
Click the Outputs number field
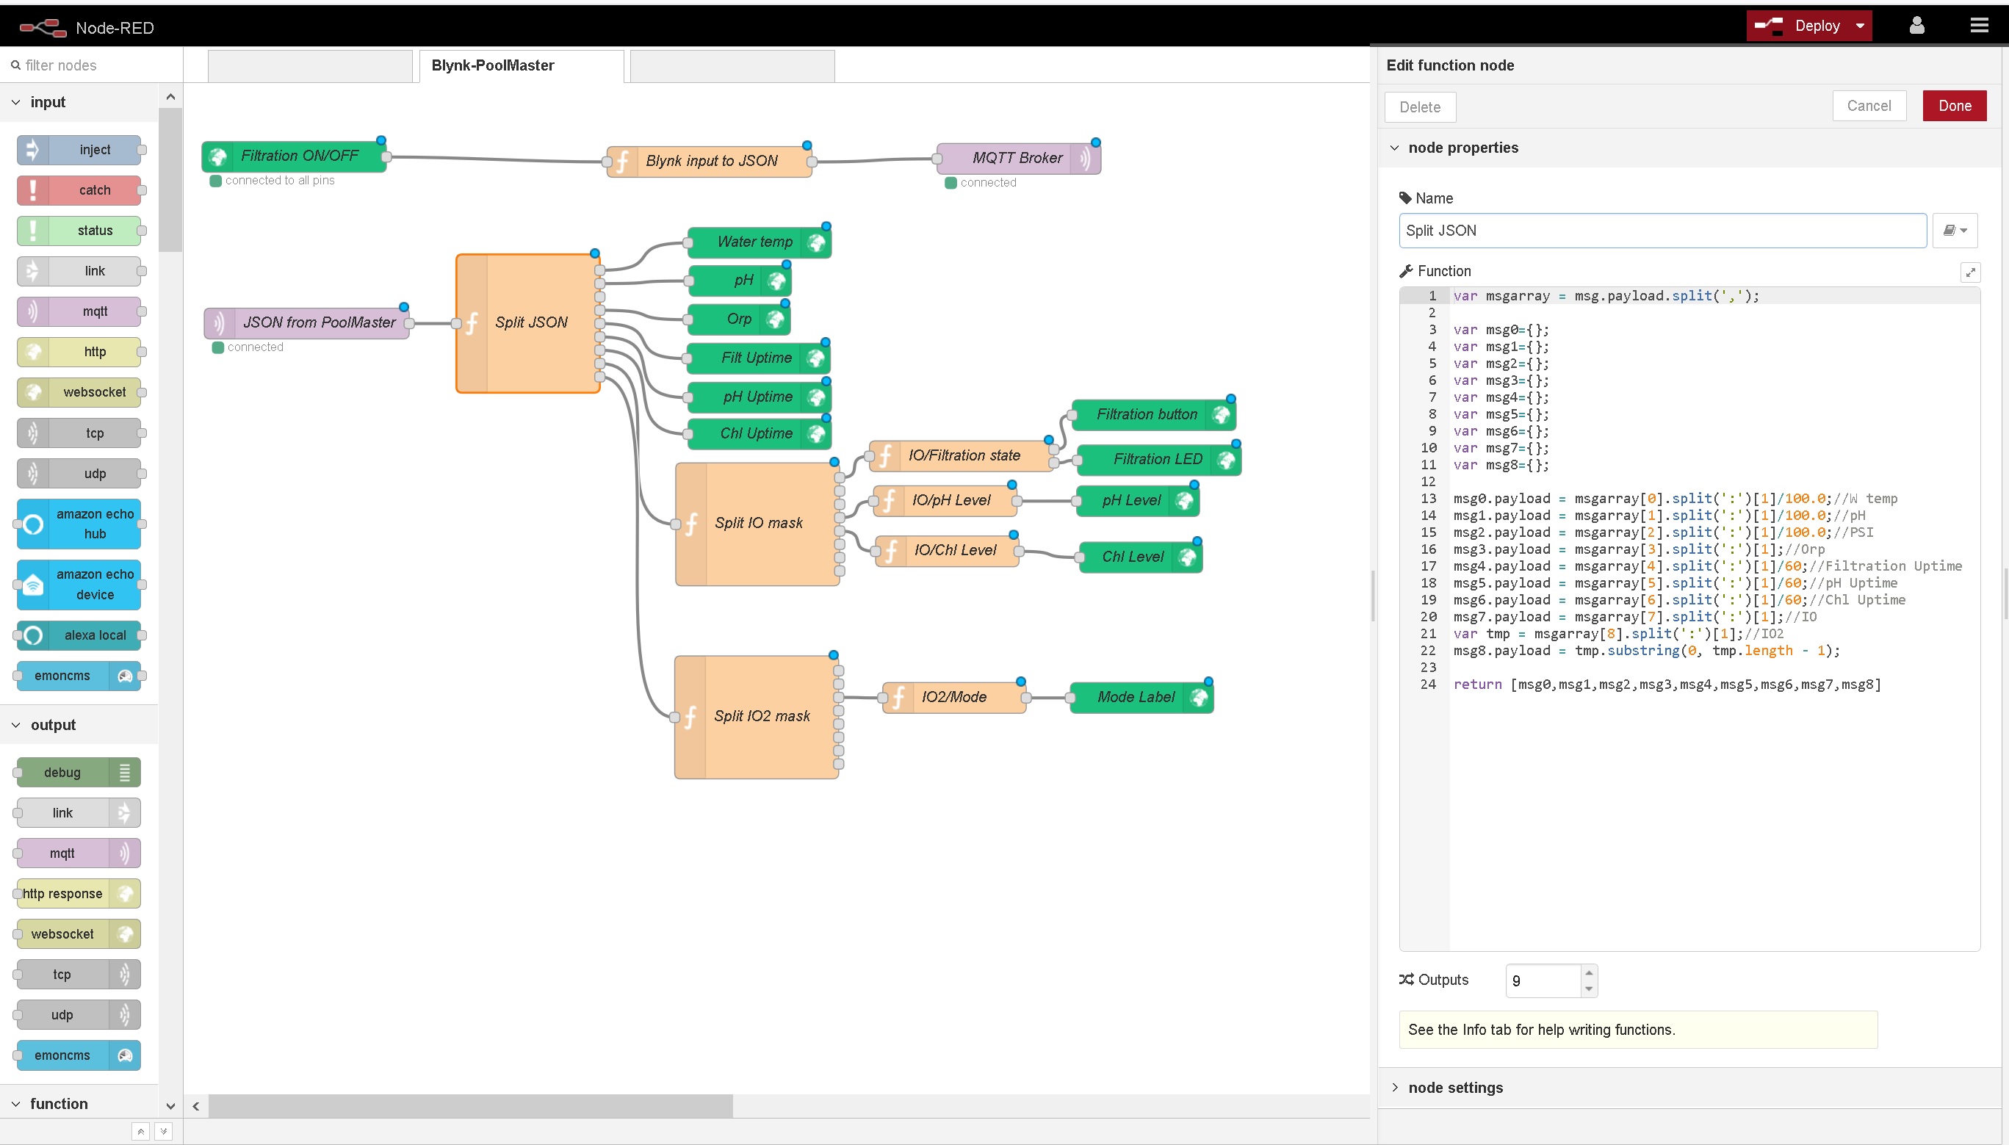click(x=1543, y=980)
